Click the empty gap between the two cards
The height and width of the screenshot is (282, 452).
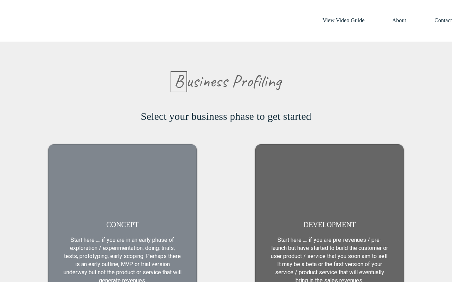pyautogui.click(x=226, y=211)
